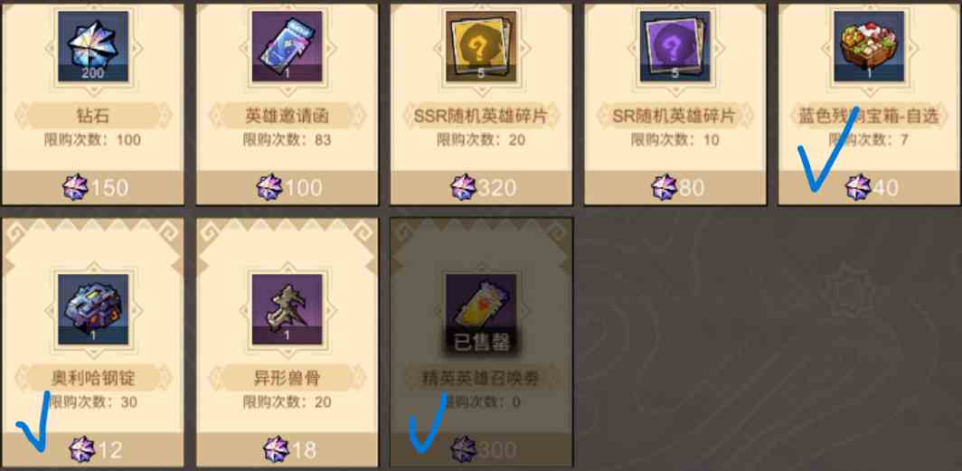This screenshot has width=962, height=471.
Task: Tap the SR随机英雄碎片 purple card icon
Action: 674,47
